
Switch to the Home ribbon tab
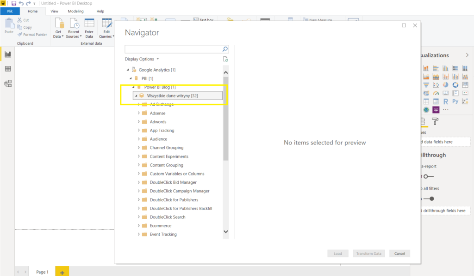33,11
